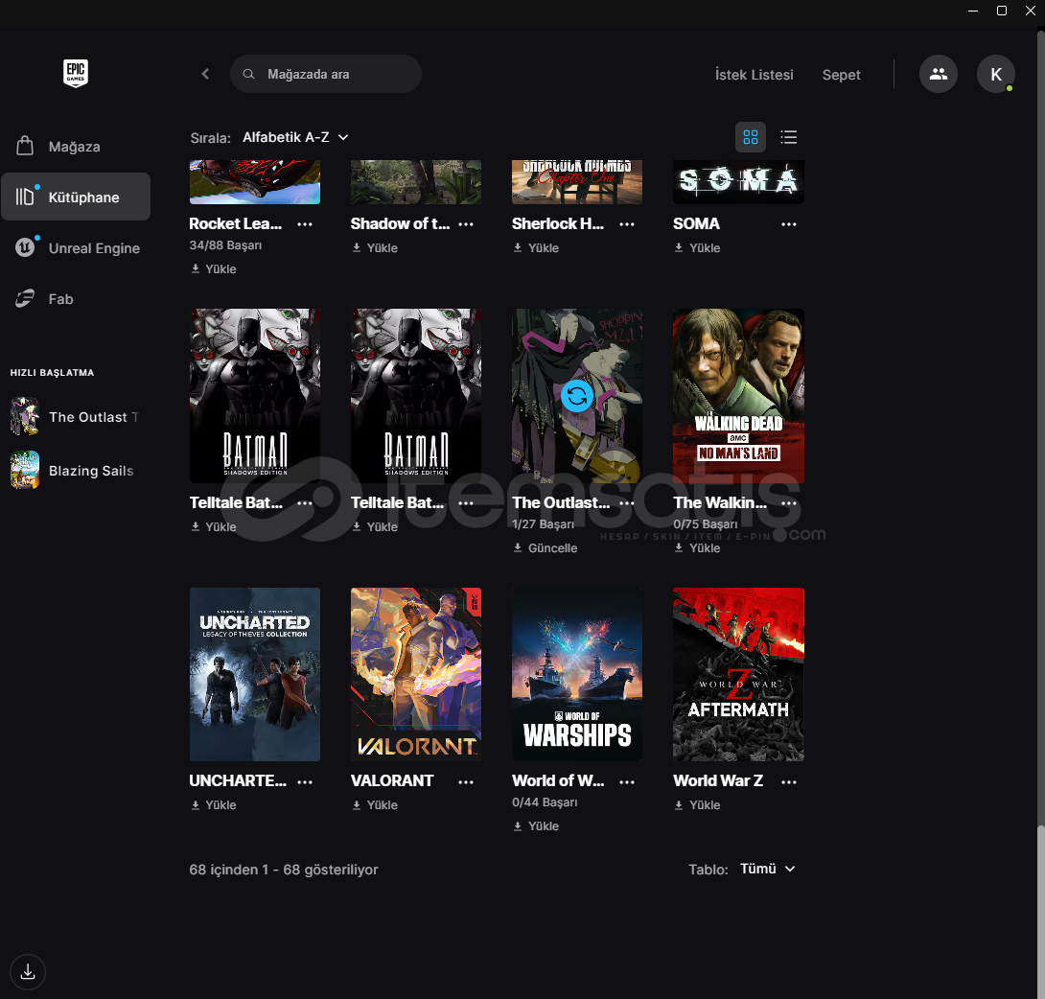This screenshot has width=1045, height=999.
Task: Open the SOMA cover thumbnail
Action: pyautogui.click(x=738, y=182)
